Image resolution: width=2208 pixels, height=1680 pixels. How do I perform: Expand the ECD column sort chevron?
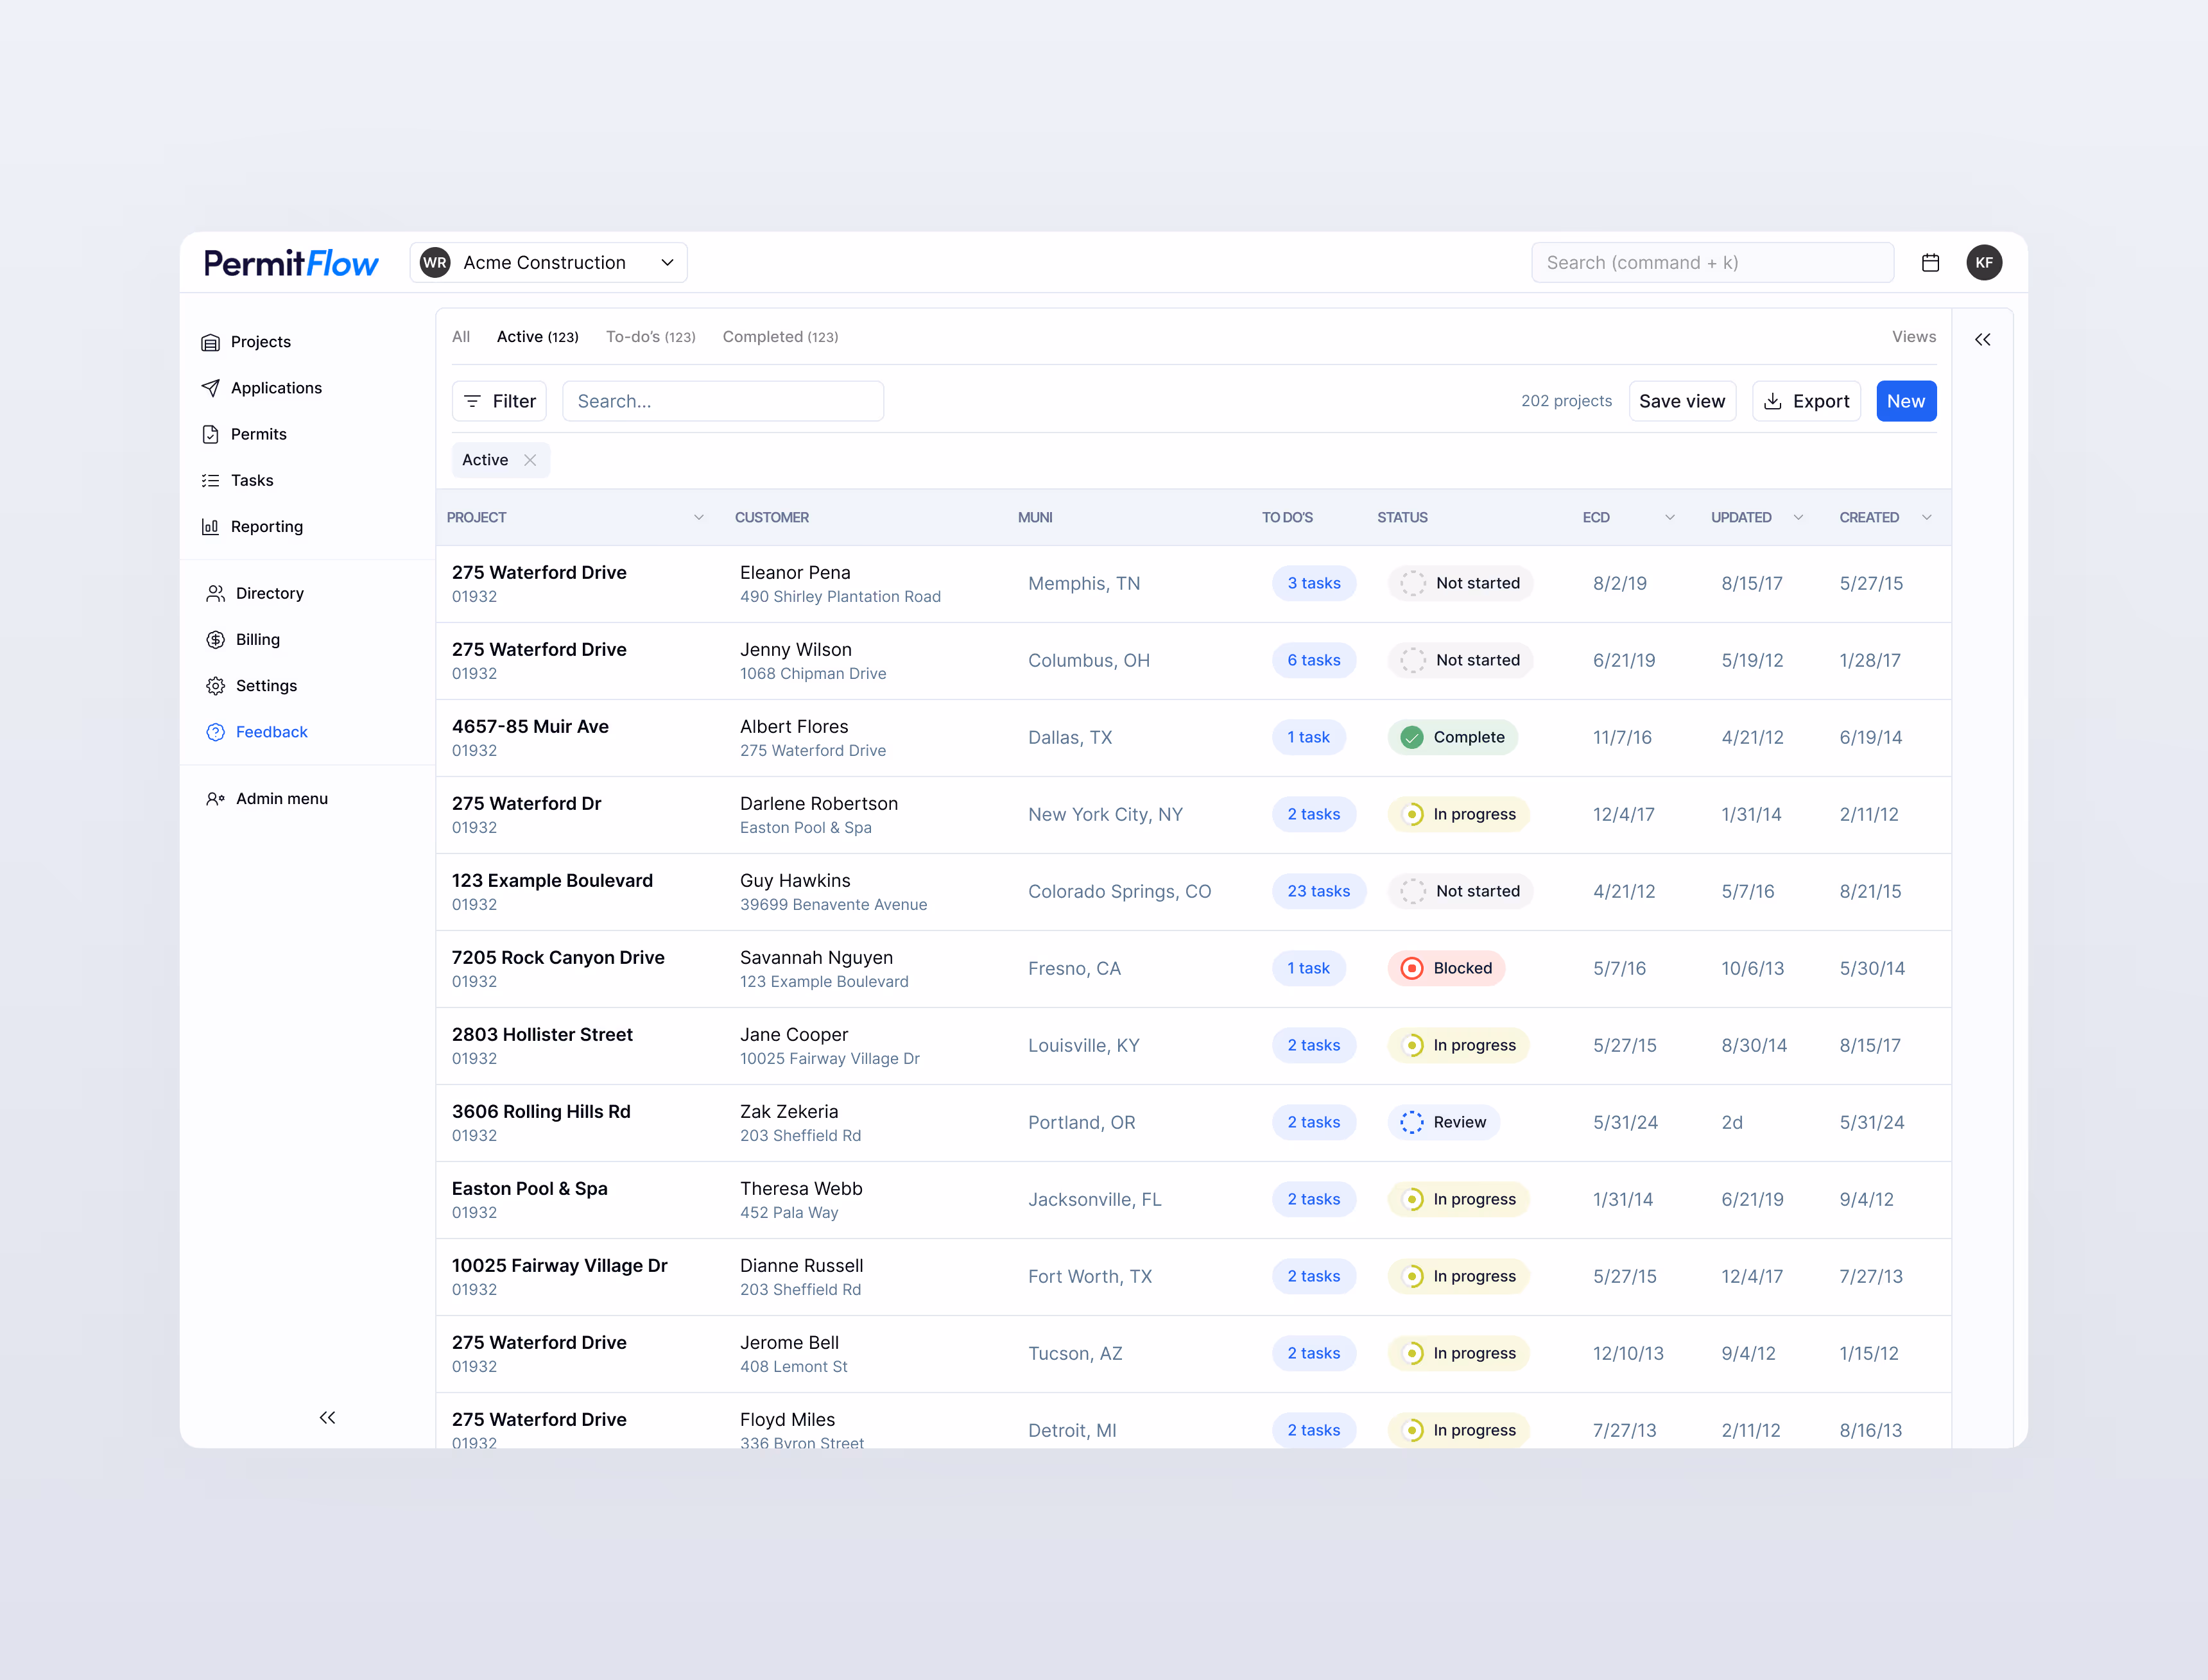tap(1669, 517)
